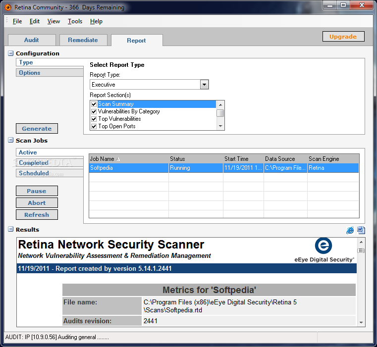377x347 pixels.
Task: Click the report version banner line
Action: (x=187, y=268)
